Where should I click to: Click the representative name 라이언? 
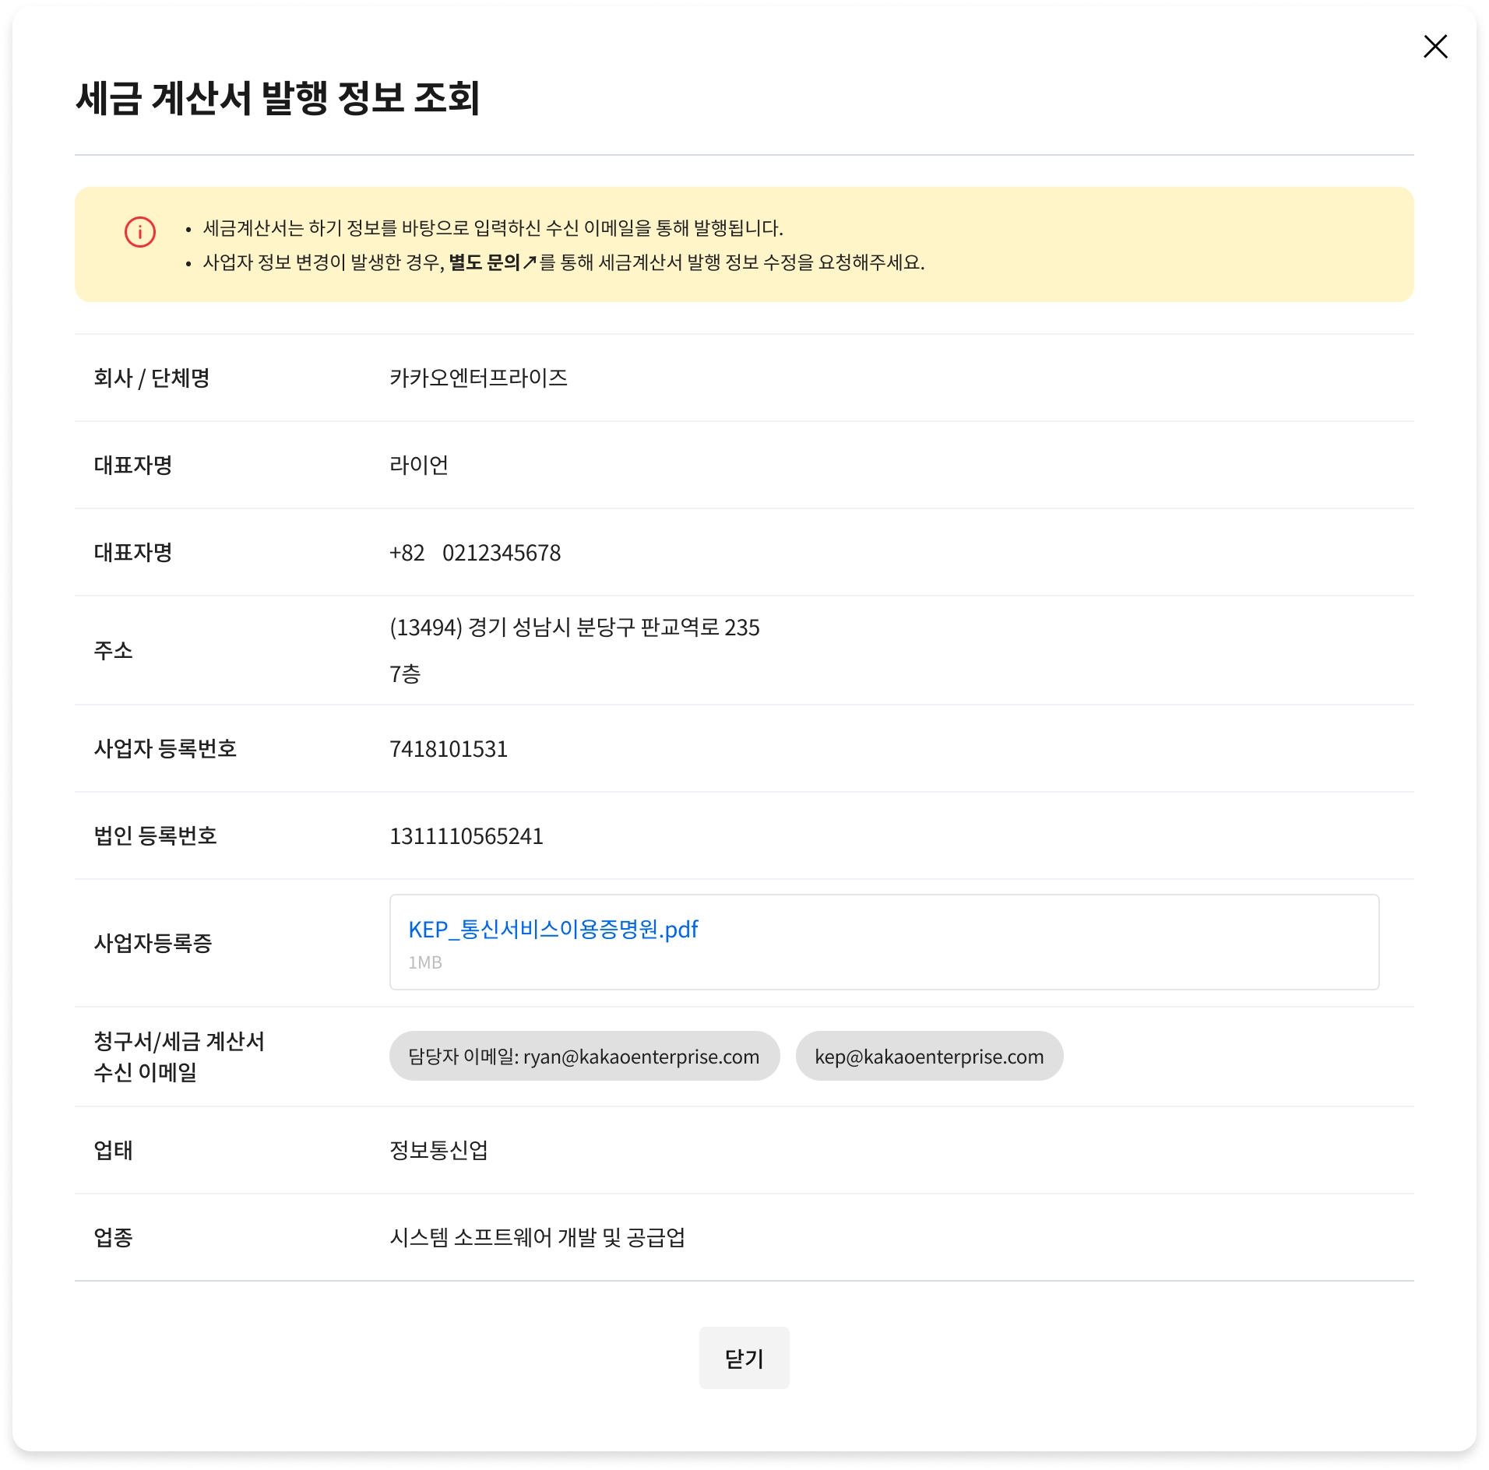tap(419, 465)
